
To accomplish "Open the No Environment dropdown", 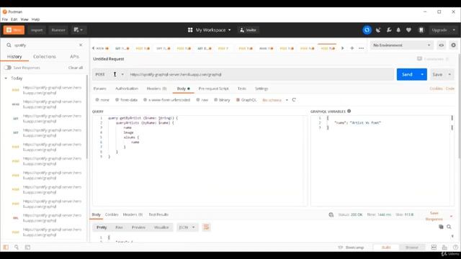I will (401, 45).
